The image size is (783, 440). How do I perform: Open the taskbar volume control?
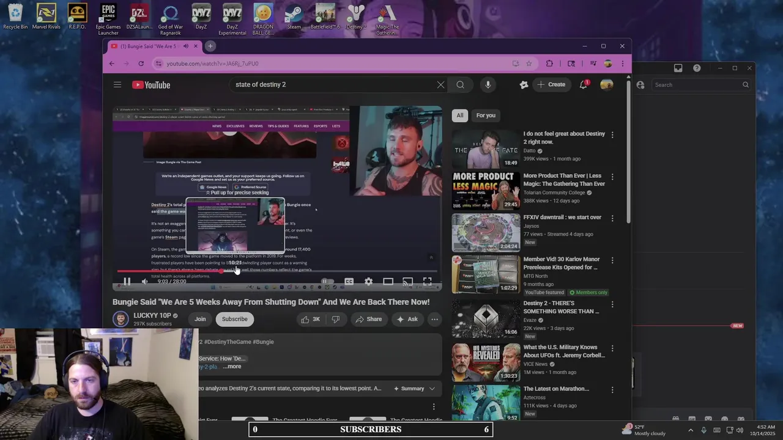click(740, 430)
